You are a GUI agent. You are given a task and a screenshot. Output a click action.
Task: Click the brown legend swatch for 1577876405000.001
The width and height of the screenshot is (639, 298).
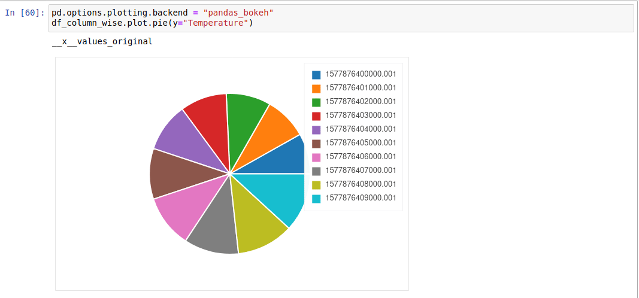pos(316,144)
